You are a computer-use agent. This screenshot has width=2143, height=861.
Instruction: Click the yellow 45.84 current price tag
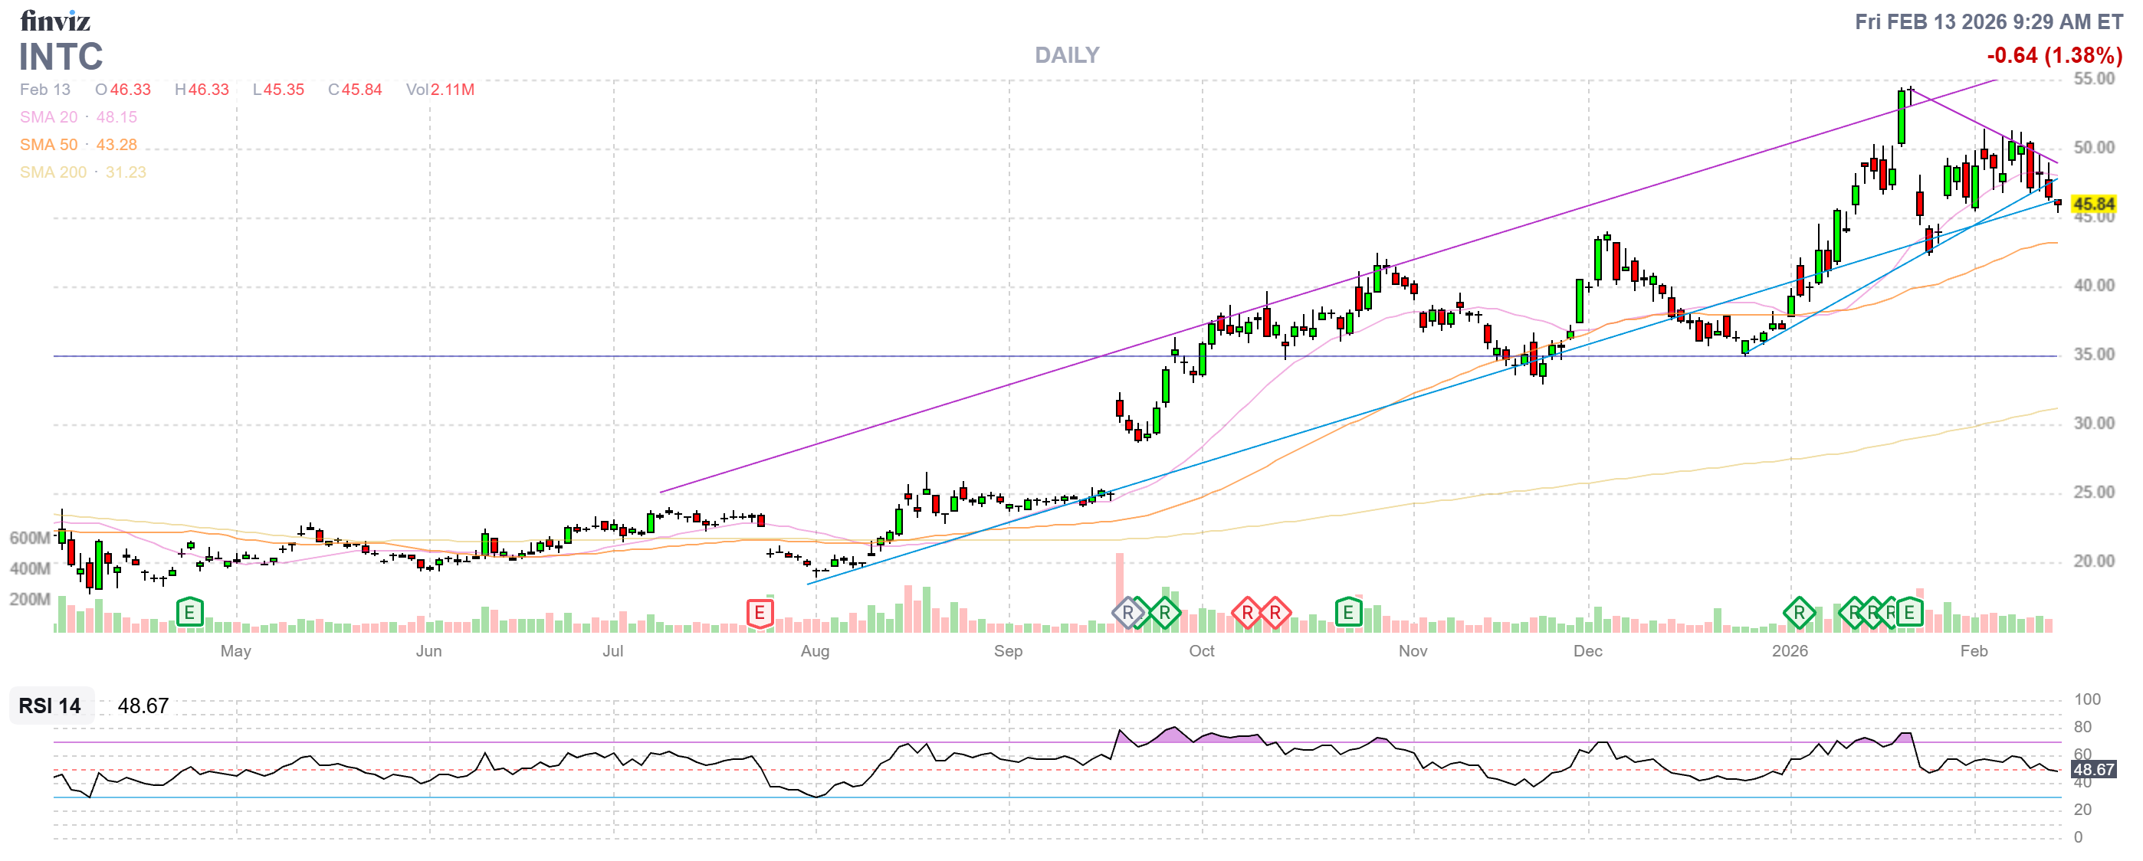pyautogui.click(x=2093, y=204)
